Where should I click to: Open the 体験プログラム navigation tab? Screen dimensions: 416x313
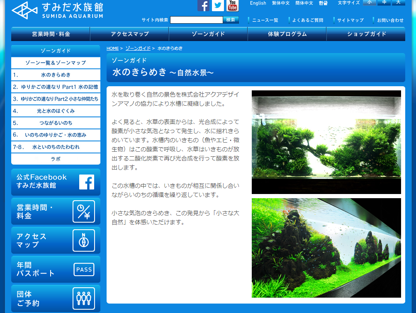[287, 34]
